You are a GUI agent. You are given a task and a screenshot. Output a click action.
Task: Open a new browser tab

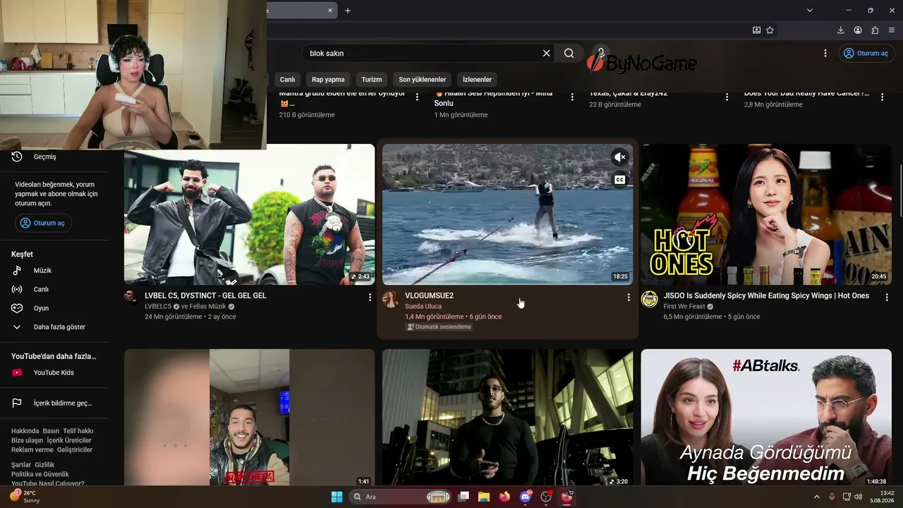[x=348, y=11]
